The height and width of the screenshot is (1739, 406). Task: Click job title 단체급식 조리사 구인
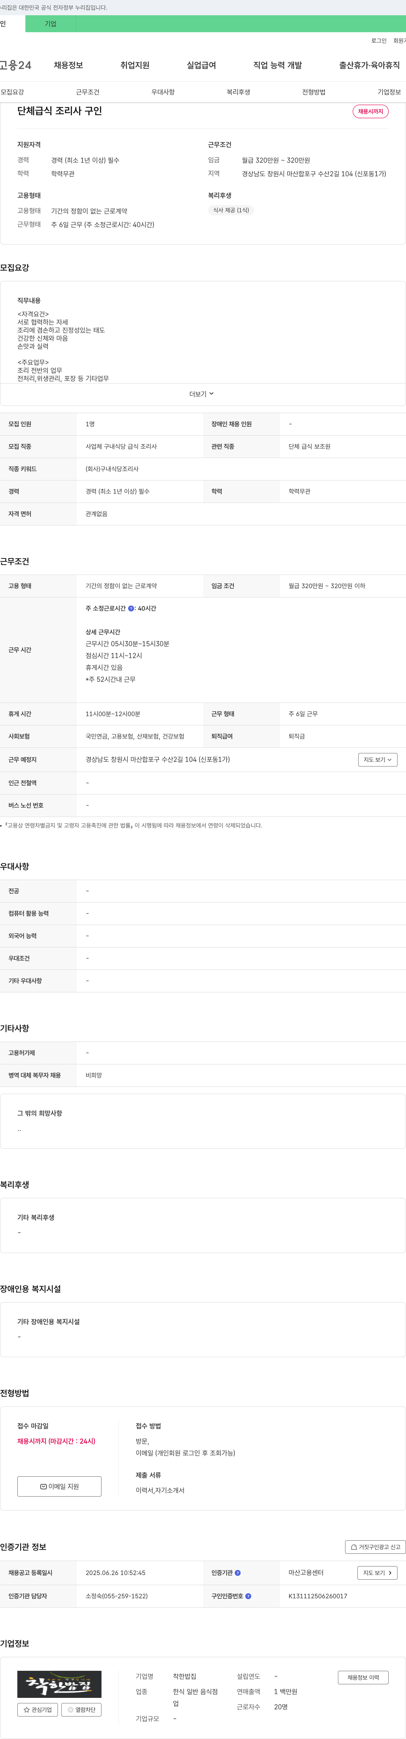tap(60, 111)
